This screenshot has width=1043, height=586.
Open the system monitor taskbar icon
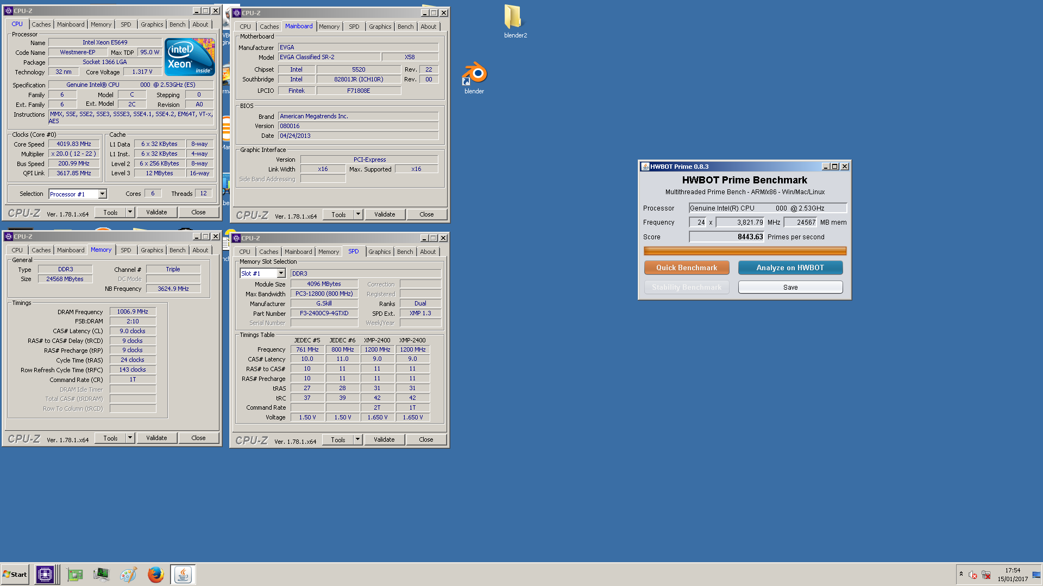101,575
